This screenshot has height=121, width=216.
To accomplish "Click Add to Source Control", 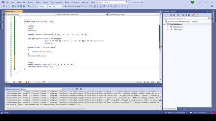I will (x=176, y=113).
